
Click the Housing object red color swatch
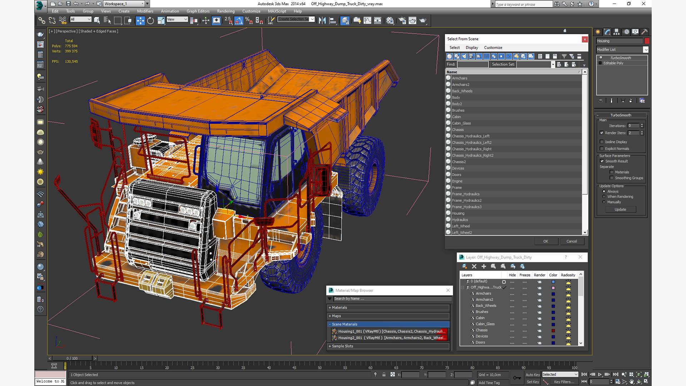647,41
